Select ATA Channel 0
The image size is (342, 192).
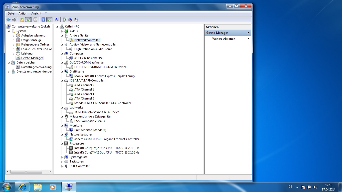click(84, 85)
